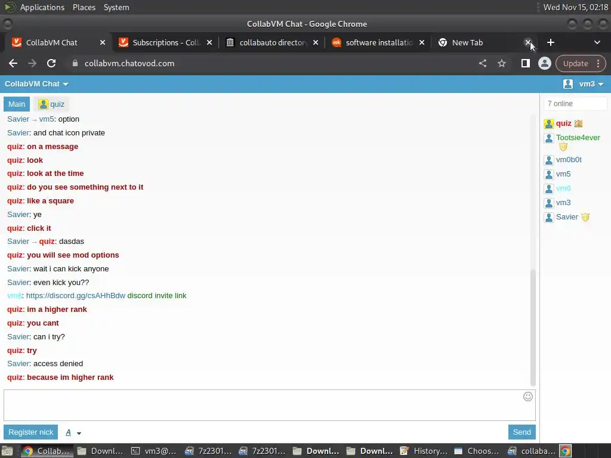611x458 pixels.
Task: Open a new browser tab with plus
Action: (550, 42)
